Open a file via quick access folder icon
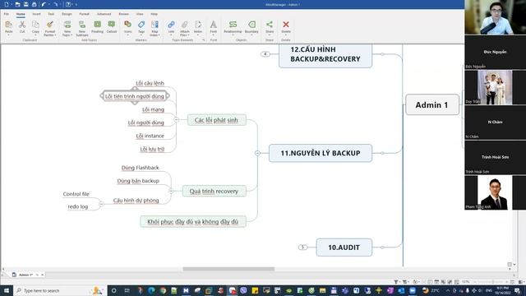 pos(17,4)
